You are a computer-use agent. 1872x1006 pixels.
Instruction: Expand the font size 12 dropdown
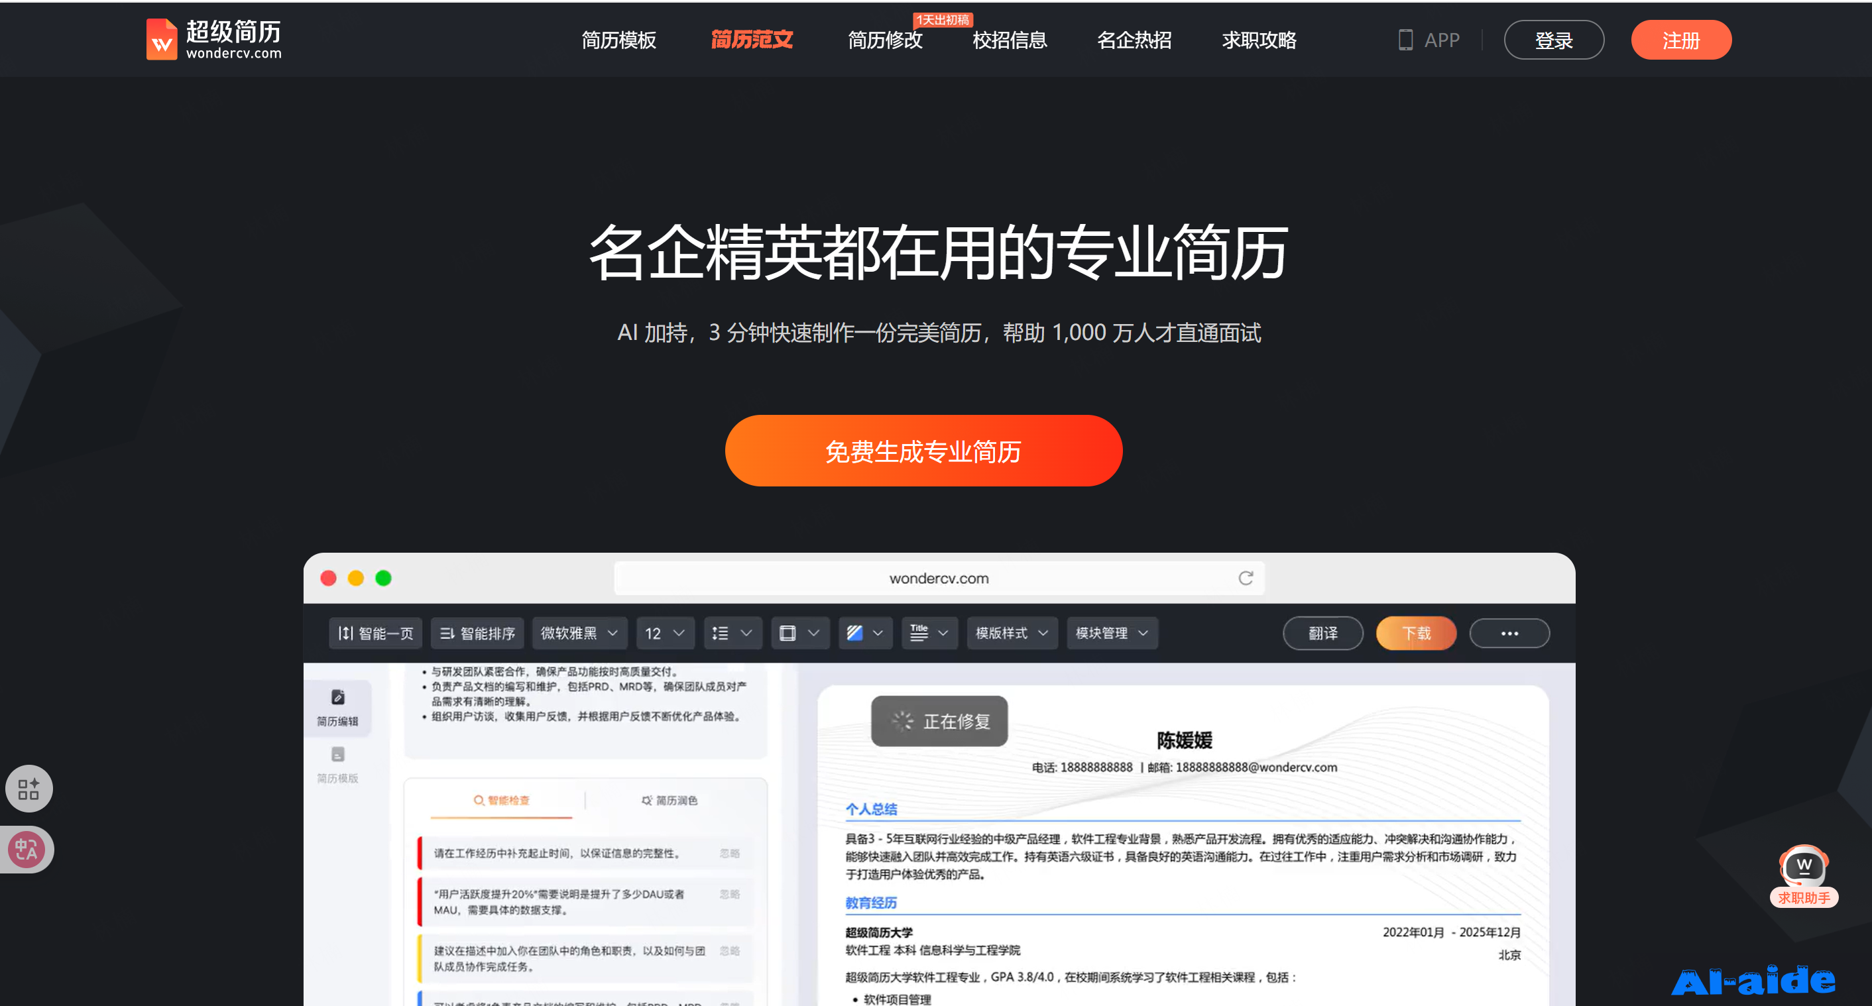(664, 633)
